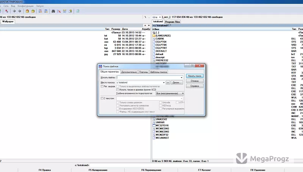
Task: Switch to the 'Шаблоны поиска' tab
Action: pos(158,72)
